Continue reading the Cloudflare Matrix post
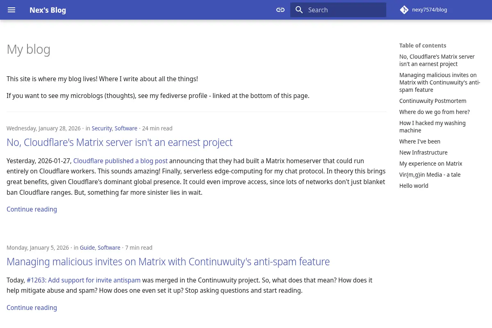The height and width of the screenshot is (328, 492). (32, 209)
